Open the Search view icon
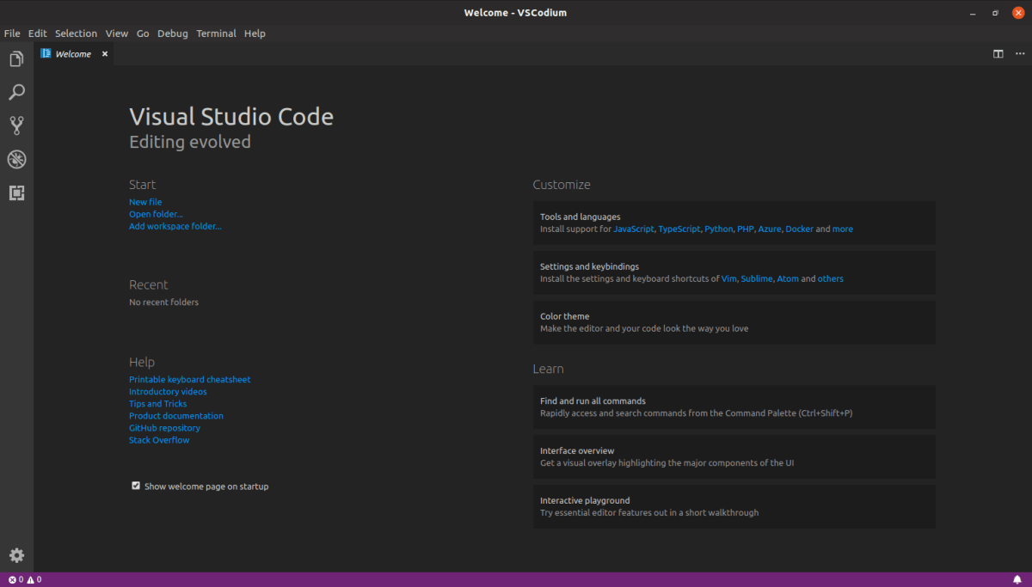This screenshot has width=1032, height=587. pos(16,93)
